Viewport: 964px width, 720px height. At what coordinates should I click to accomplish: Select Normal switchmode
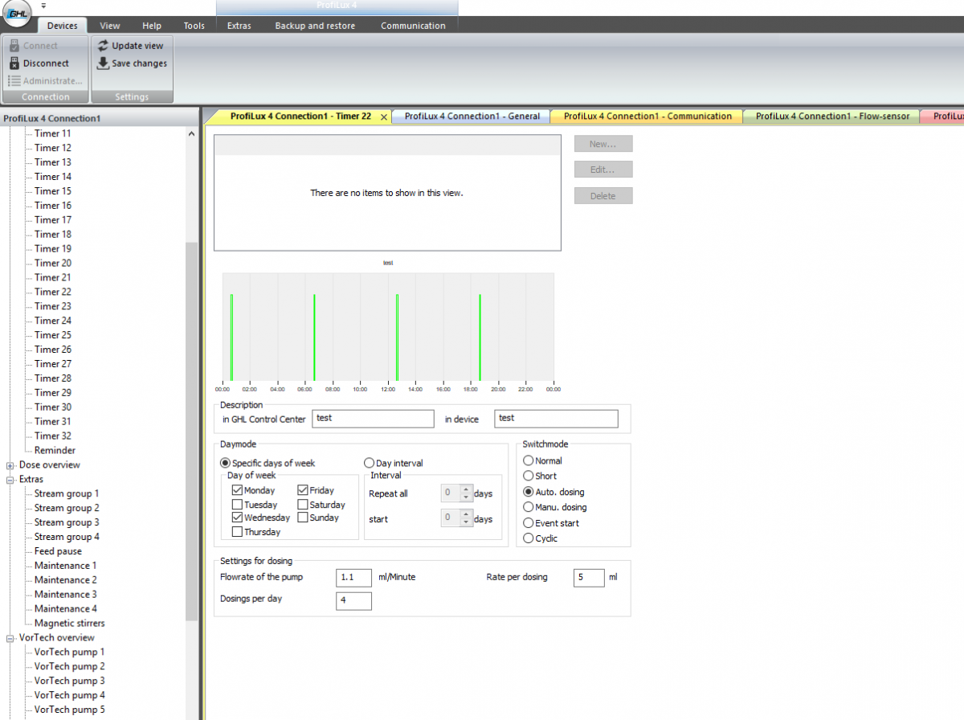pyautogui.click(x=528, y=461)
